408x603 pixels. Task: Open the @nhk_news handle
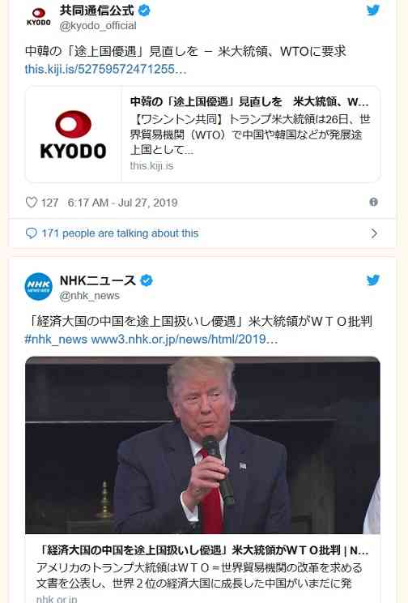point(90,296)
